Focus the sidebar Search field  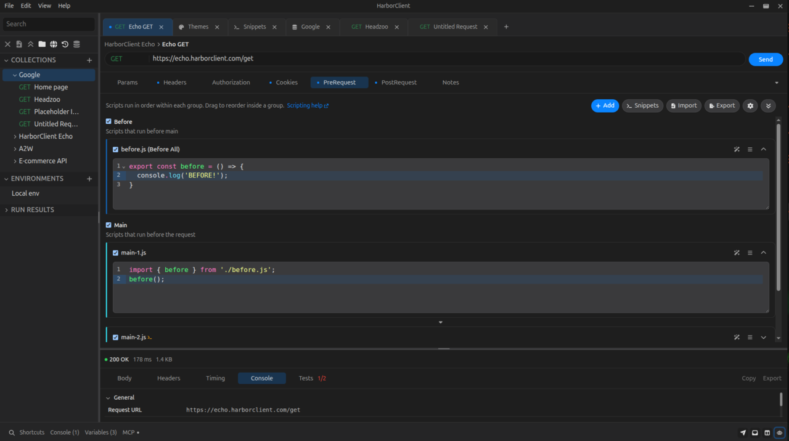click(x=49, y=24)
